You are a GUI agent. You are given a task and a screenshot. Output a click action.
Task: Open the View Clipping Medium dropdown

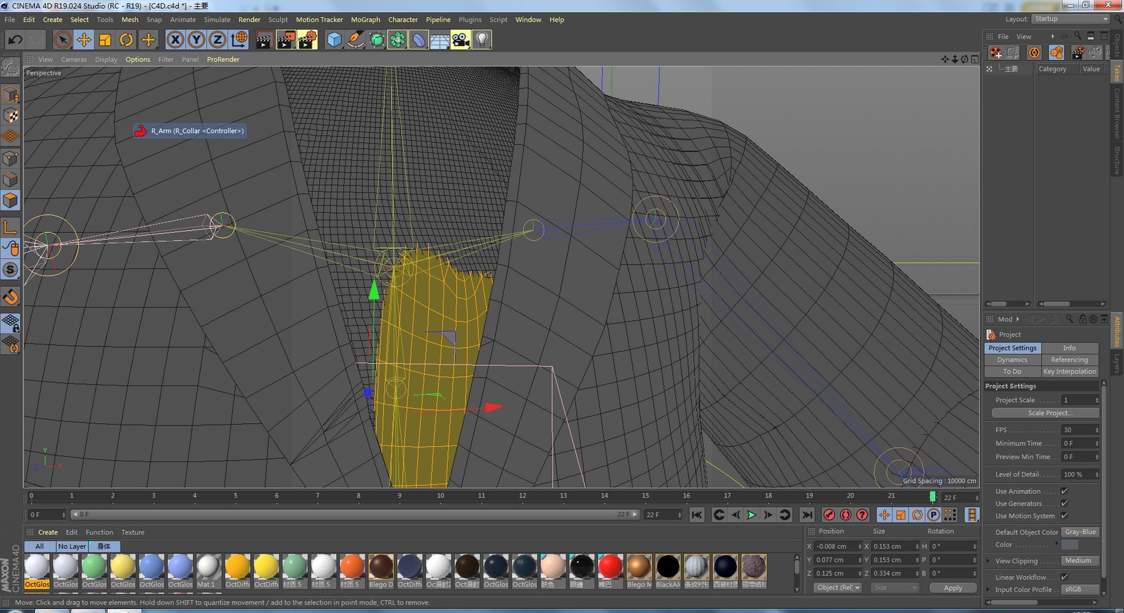pyautogui.click(x=1080, y=561)
